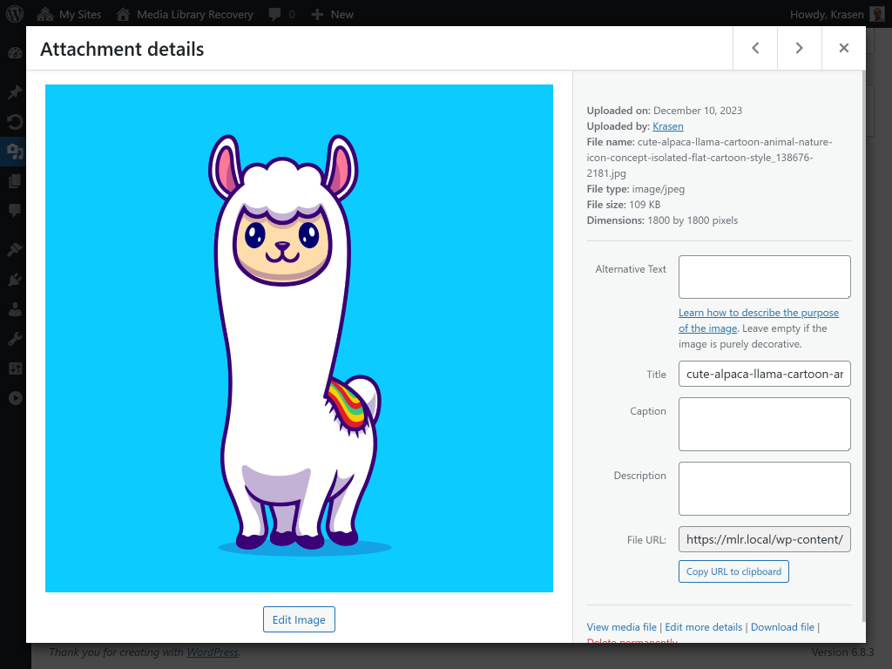This screenshot has height=669, width=892.
Task: Open the WordPress logo menu in admin bar
Action: 13,14
